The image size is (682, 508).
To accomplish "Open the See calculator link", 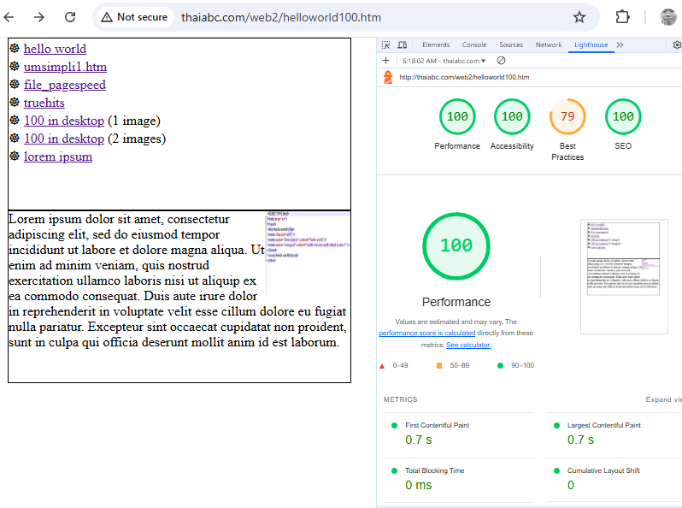I will point(468,345).
